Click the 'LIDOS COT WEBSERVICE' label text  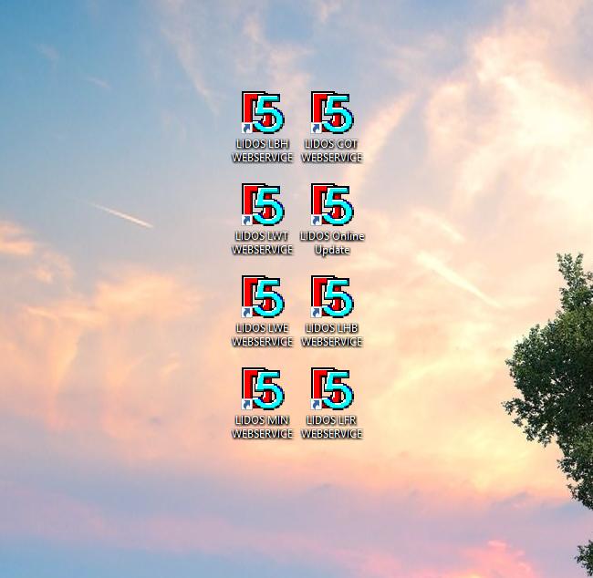[332, 150]
